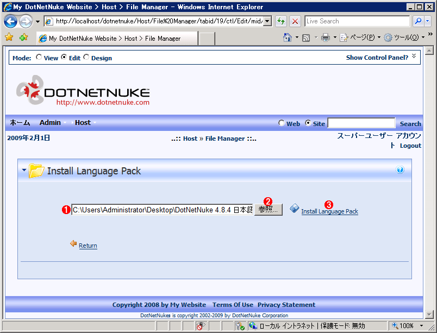Click the browser Back arrow button
437x333 pixels.
coord(10,21)
